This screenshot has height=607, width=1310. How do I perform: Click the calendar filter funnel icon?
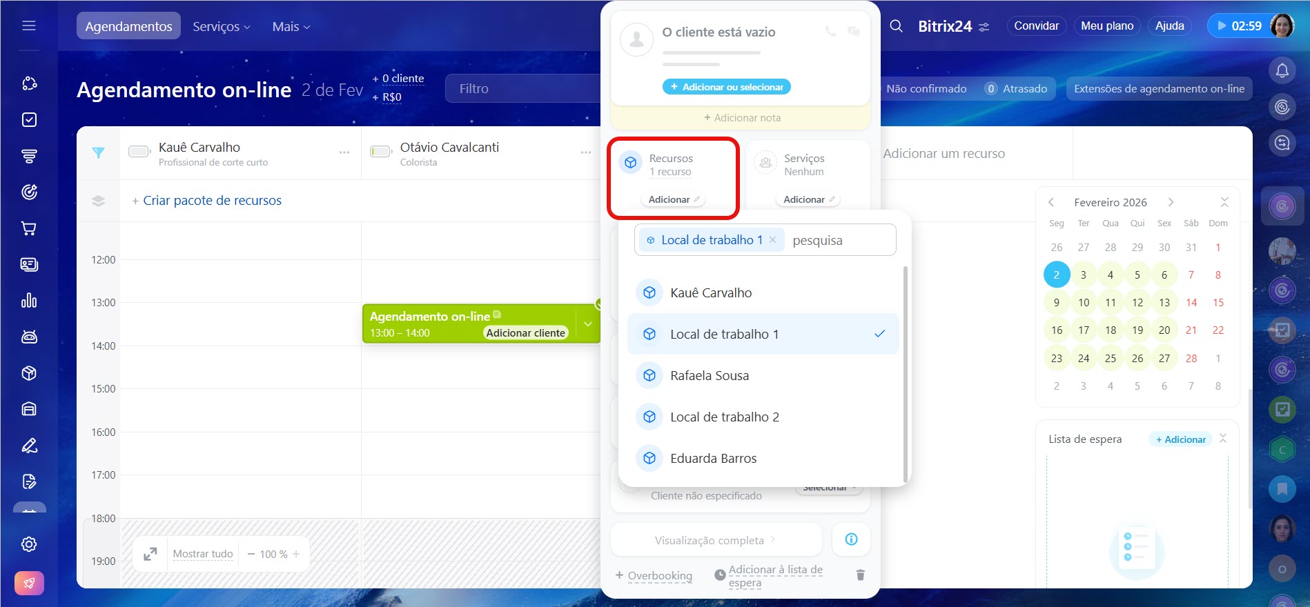point(99,153)
